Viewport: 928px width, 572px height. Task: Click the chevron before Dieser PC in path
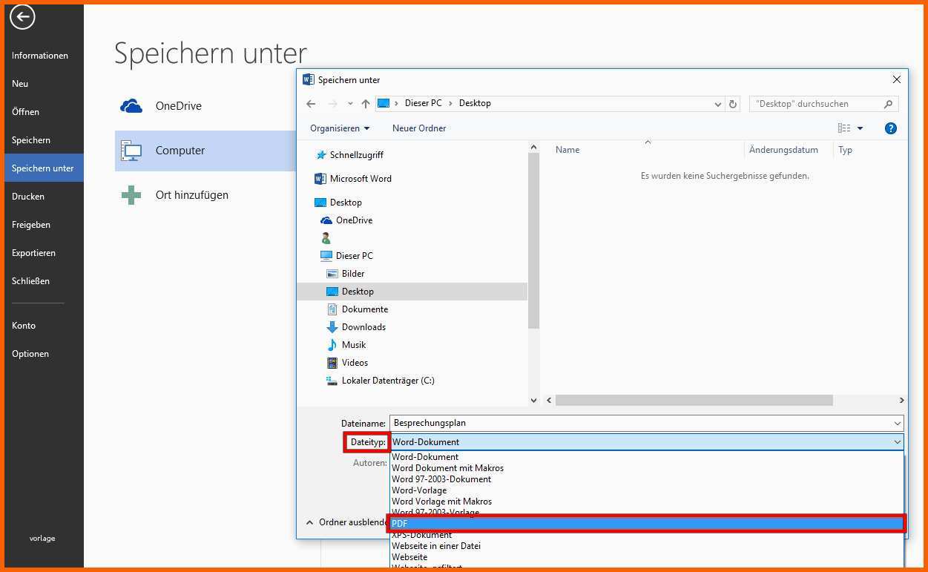coord(397,103)
